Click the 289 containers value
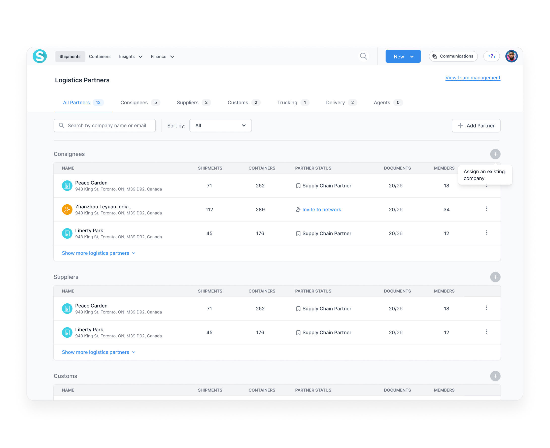This screenshot has width=550, height=448. [260, 210]
